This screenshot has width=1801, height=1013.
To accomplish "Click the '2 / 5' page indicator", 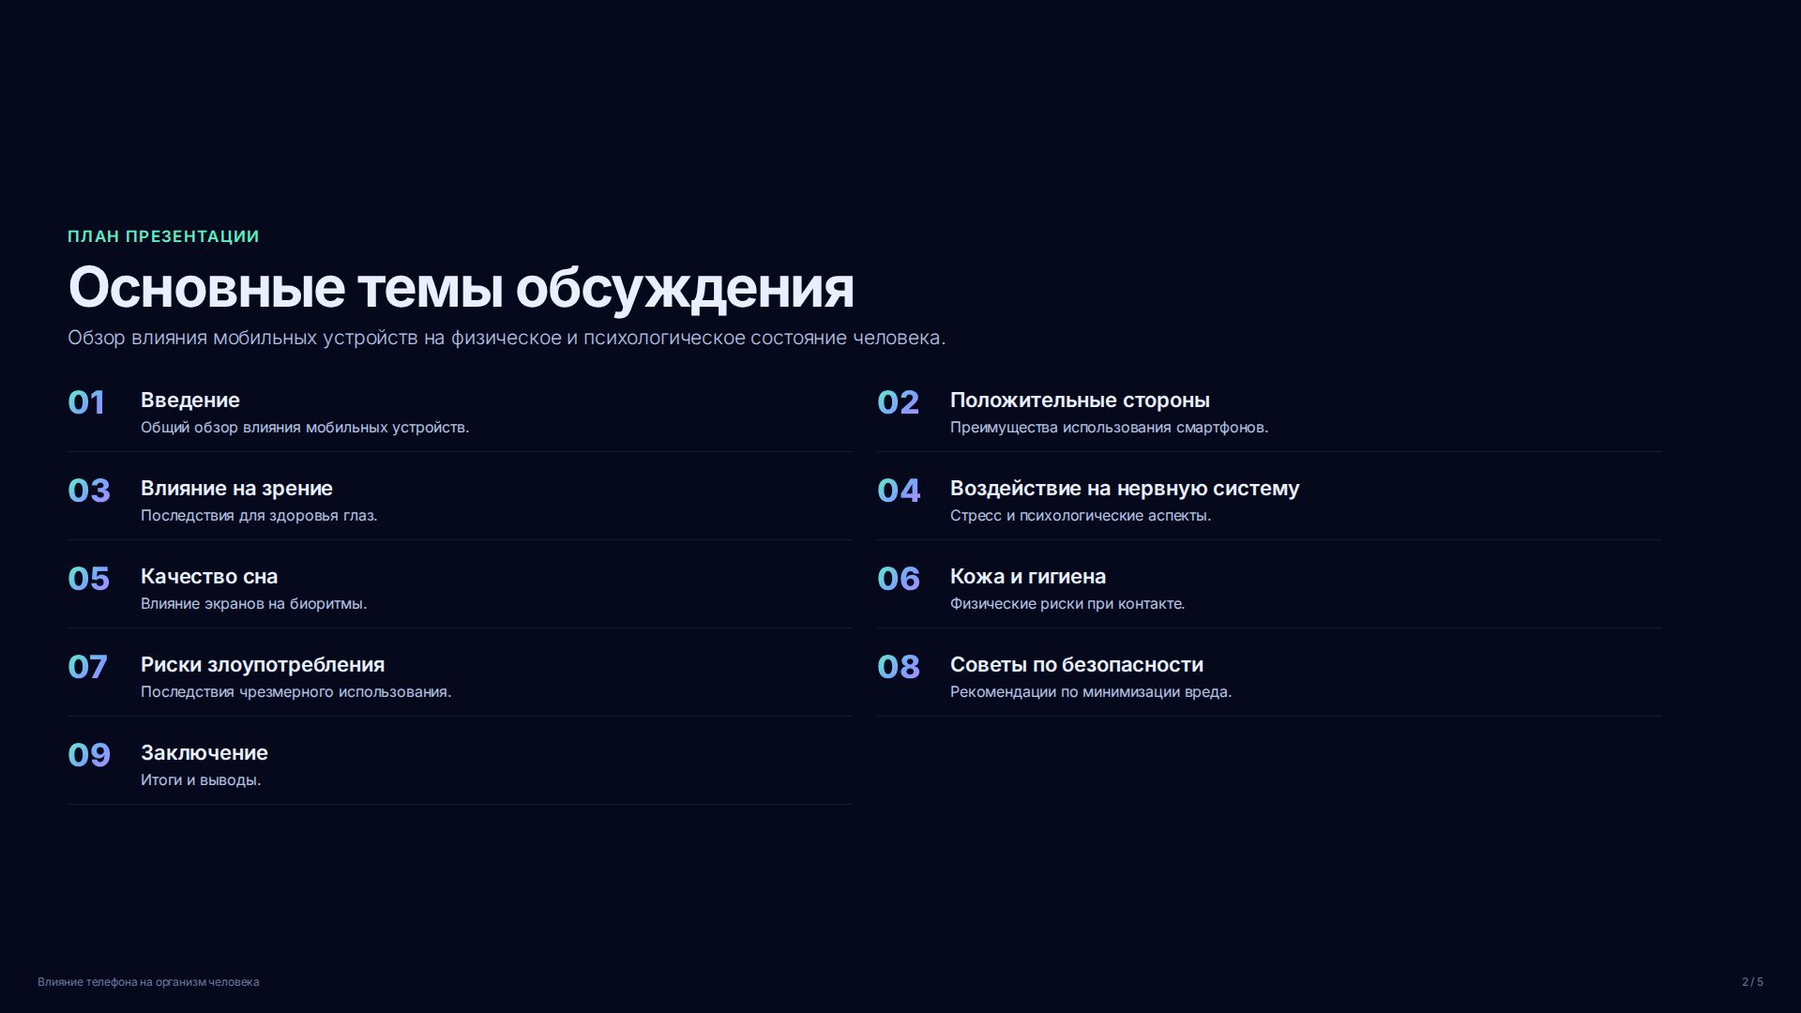I will point(1752,982).
